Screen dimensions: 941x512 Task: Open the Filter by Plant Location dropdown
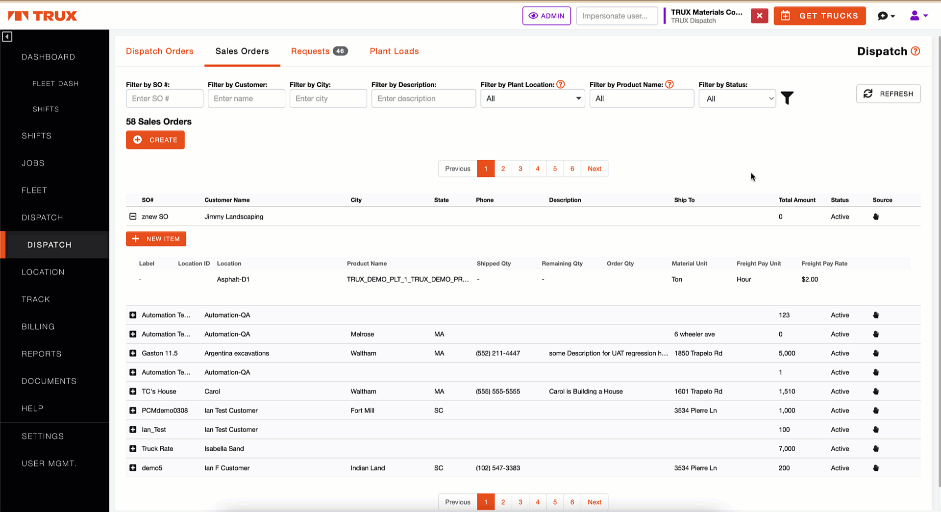(x=533, y=98)
